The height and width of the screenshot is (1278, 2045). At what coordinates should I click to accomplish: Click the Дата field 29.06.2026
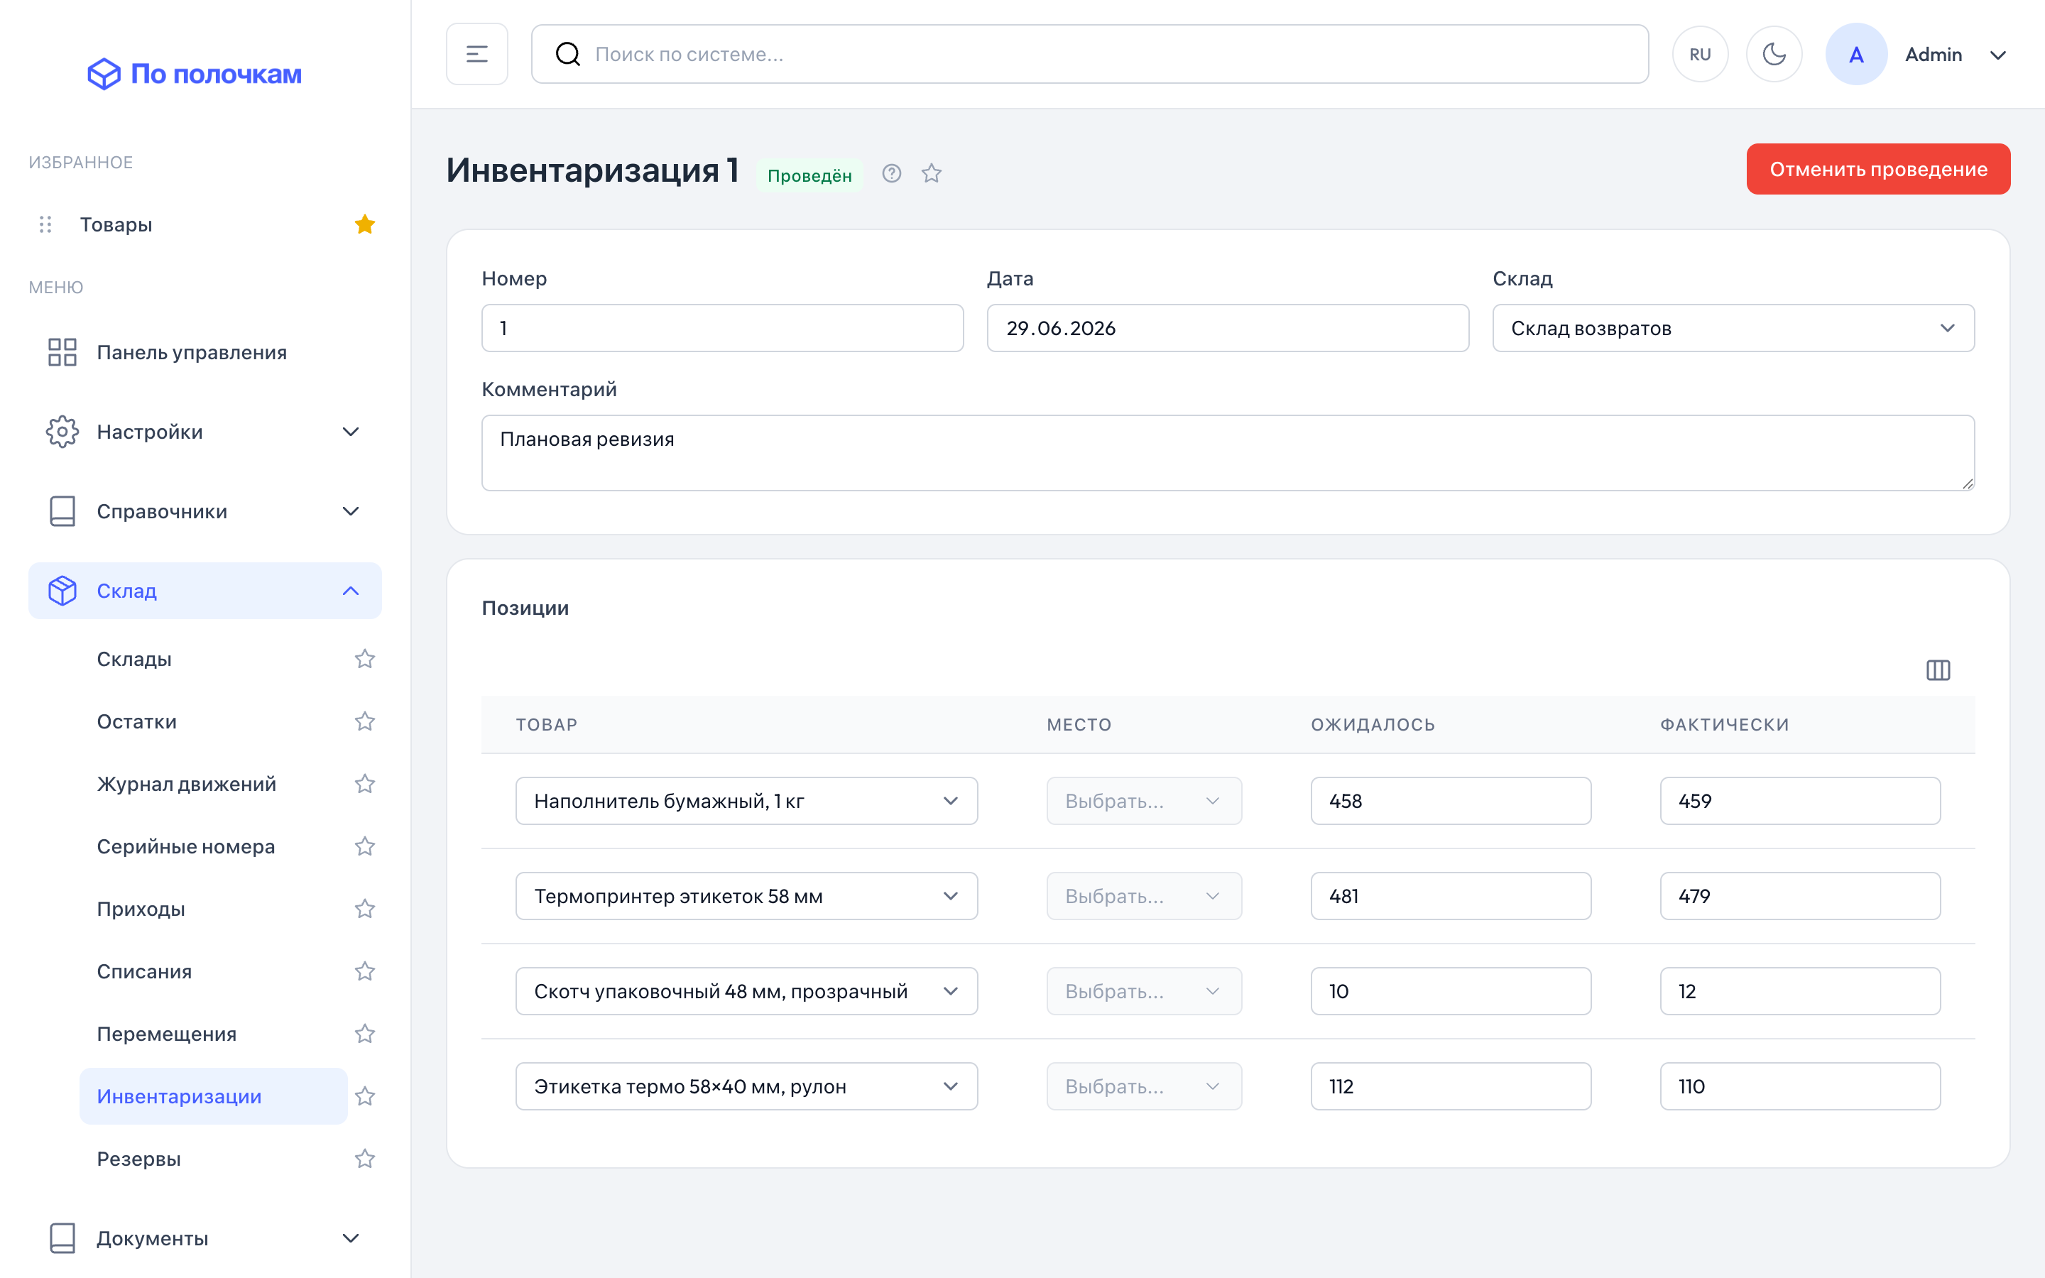tap(1228, 328)
